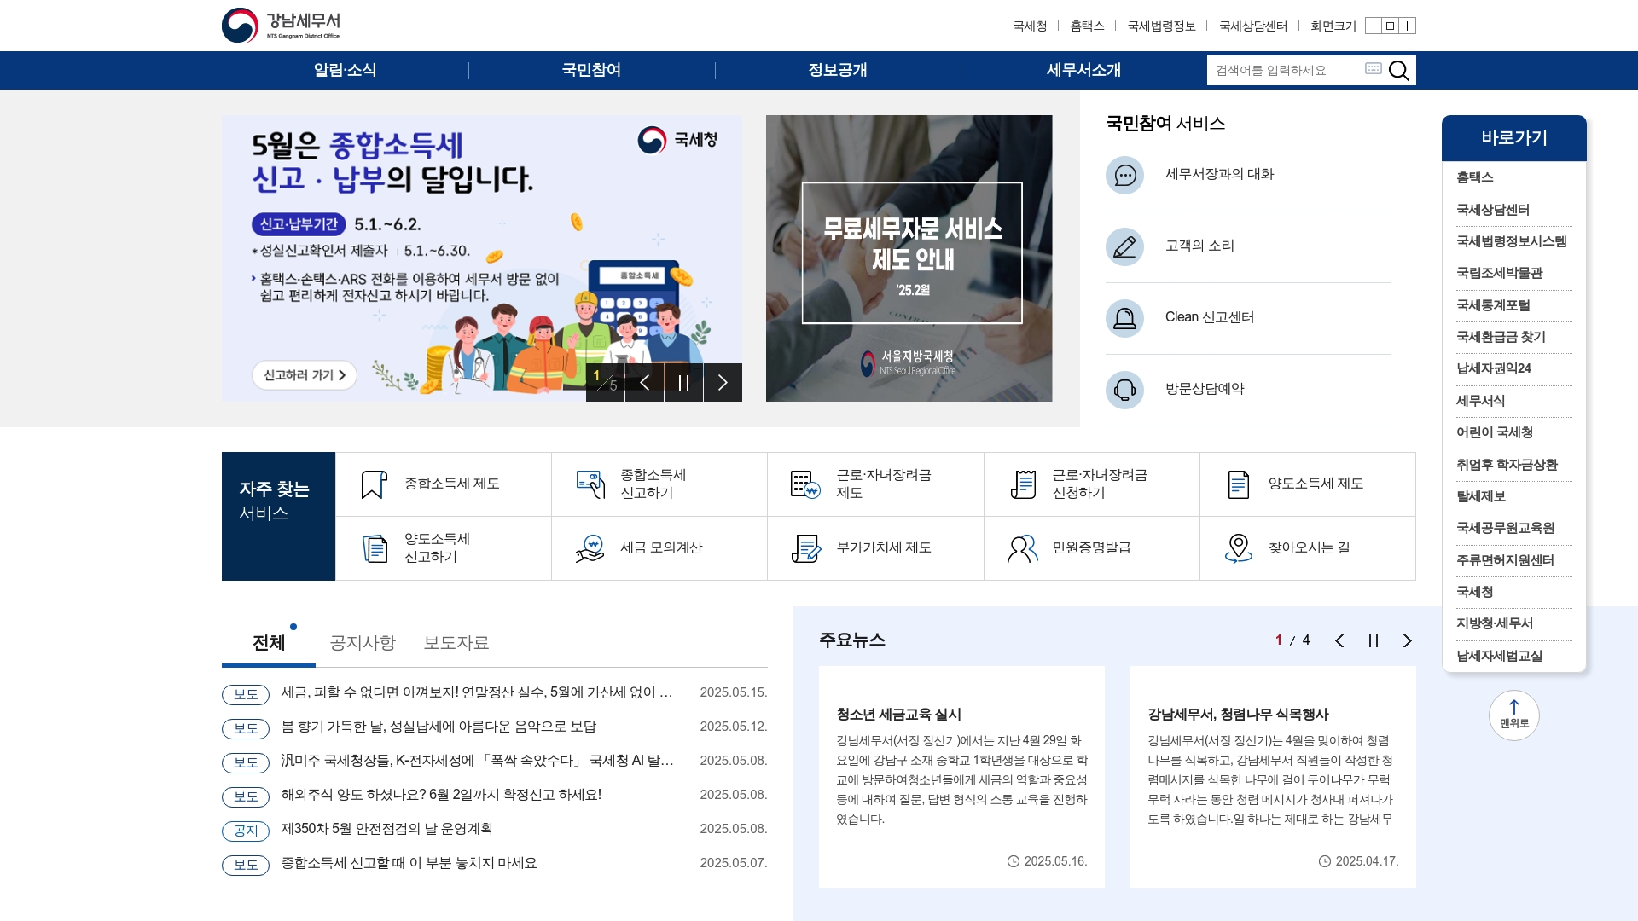The height and width of the screenshot is (921, 1638).
Task: Decrease screen size with minus button
Action: pyautogui.click(x=1373, y=26)
